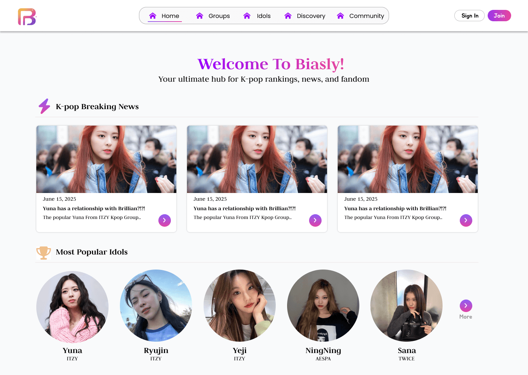Go to the Home tab
528x375 pixels.
point(165,16)
